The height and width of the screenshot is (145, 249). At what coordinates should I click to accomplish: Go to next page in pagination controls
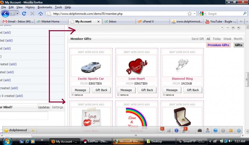point(233,28)
